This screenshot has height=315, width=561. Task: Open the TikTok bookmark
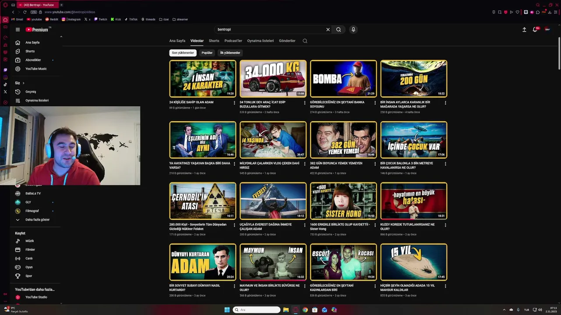[x=131, y=19]
